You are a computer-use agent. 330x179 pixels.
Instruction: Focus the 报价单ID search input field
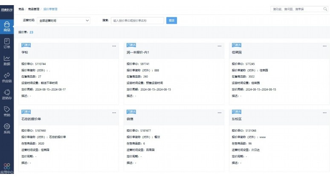(137, 20)
